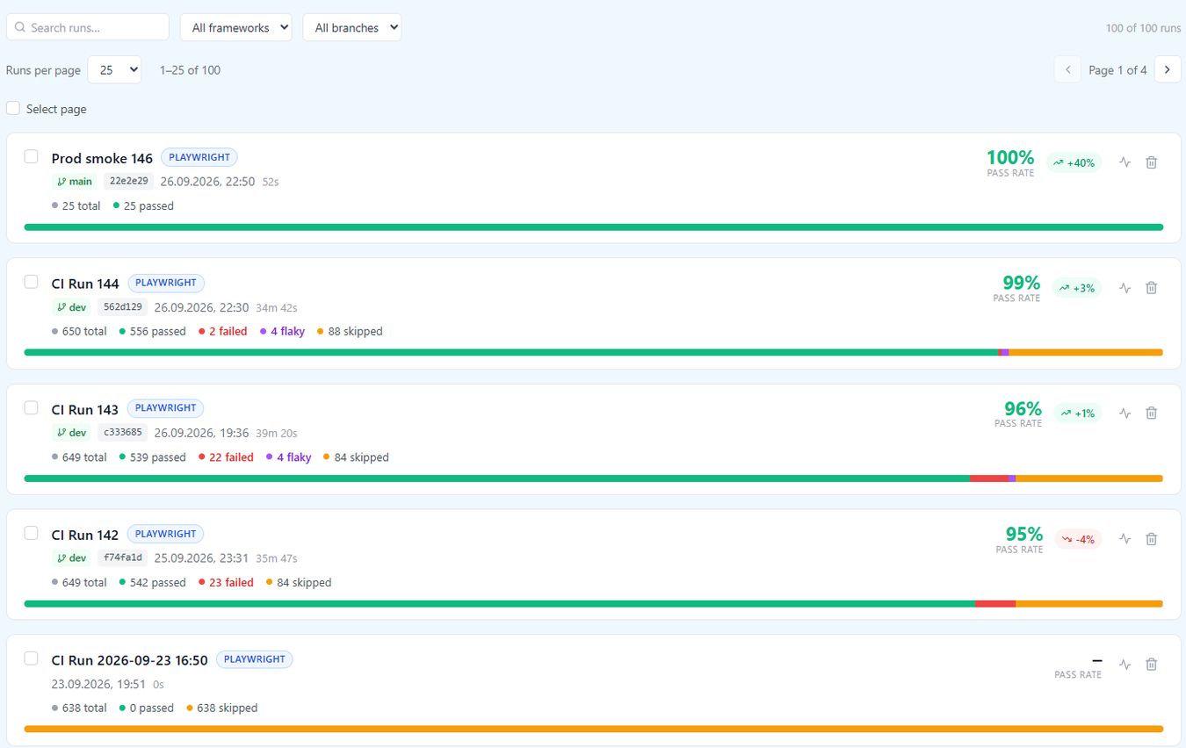Go to the previous page of runs
1186x748 pixels.
1067,69
